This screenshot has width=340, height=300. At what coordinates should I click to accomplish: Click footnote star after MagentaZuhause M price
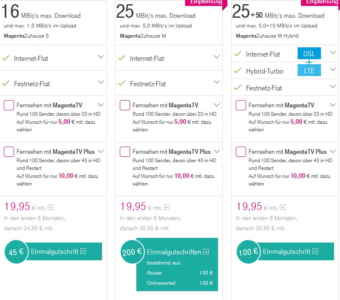(166, 207)
